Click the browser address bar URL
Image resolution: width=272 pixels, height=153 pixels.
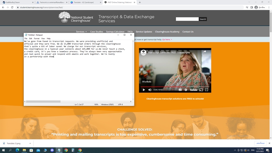tap(41, 7)
